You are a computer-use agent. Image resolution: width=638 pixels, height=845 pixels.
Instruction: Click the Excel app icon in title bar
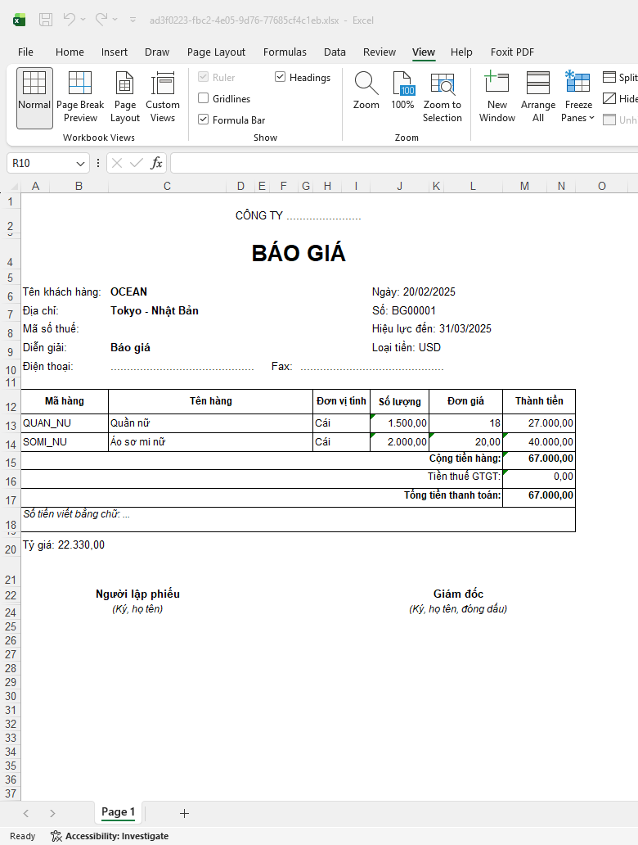click(20, 20)
